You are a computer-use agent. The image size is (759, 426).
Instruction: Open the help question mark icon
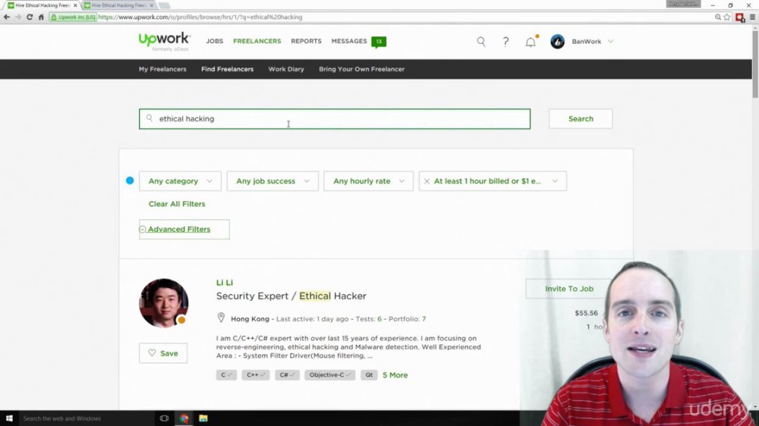505,42
